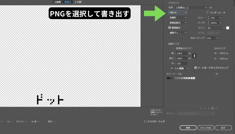The image size is (235, 134).
Task: Click the trash icon under Color Table
Action: 216,108
